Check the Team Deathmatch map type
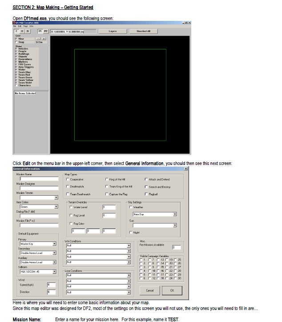This screenshot has width=282, height=322. click(x=68, y=194)
